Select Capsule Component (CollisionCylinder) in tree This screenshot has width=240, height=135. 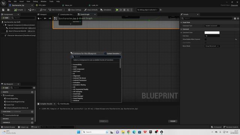tap(21, 25)
